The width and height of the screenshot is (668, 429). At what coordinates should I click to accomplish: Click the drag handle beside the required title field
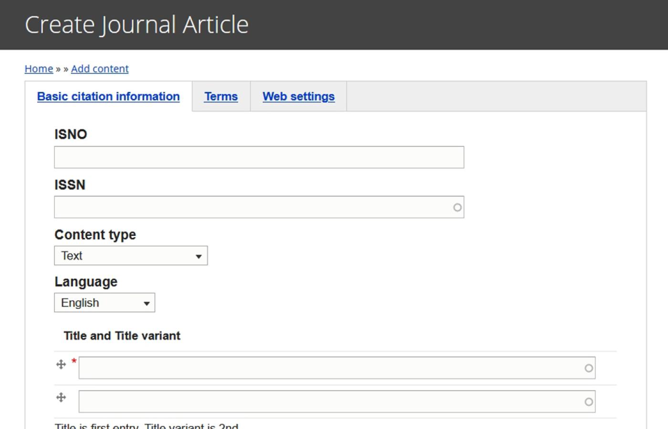tap(61, 365)
